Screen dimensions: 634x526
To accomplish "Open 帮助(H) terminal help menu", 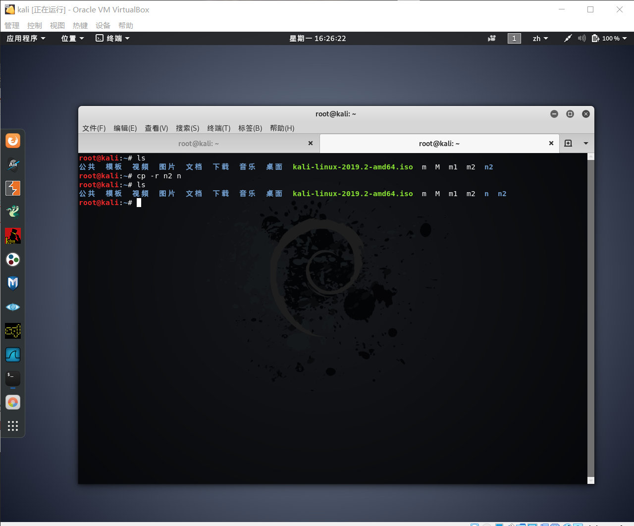I will tap(282, 128).
